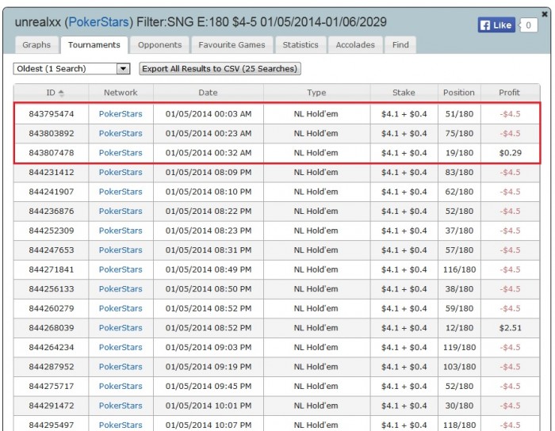Open PokerStars link for tournament 843807478
Viewport: 555px width, 431px height.
click(x=121, y=153)
